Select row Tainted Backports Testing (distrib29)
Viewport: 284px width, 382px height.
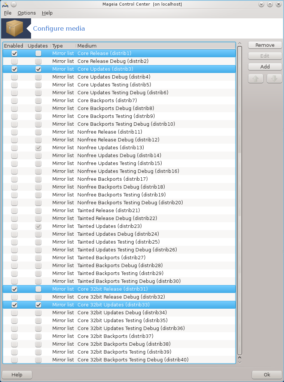[x=119, y=273]
